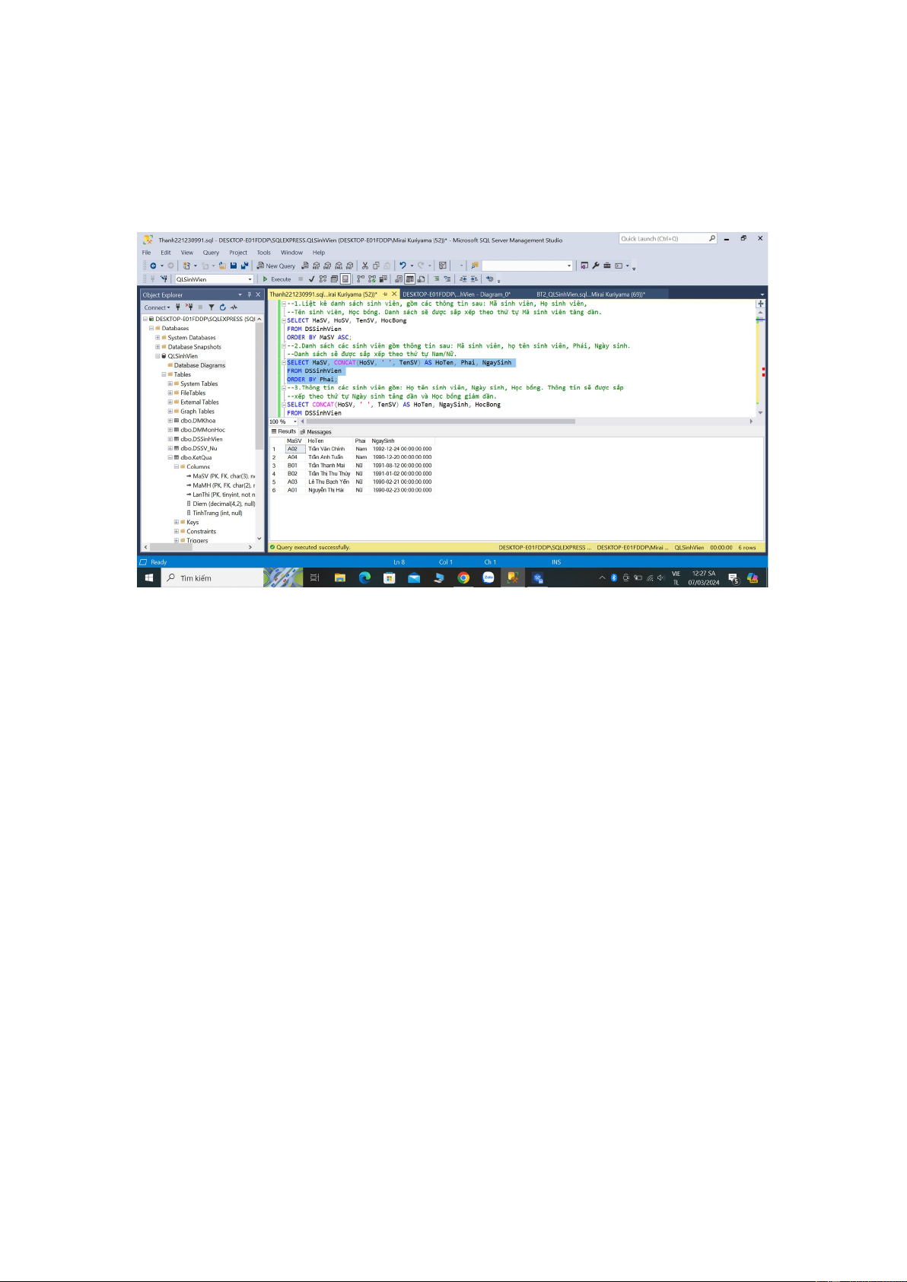Refresh the Object Explorer tree

tap(223, 307)
